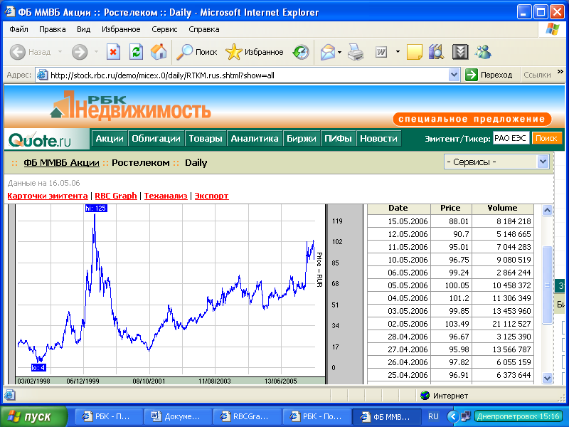Click the Переход go button
Viewport: 569px width, 427px height.
(x=489, y=75)
